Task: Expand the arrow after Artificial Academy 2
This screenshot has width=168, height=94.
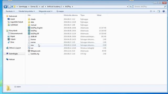Action: click(x=63, y=7)
